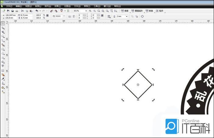Open the 效果 (Effects) menu

click(58, 6)
